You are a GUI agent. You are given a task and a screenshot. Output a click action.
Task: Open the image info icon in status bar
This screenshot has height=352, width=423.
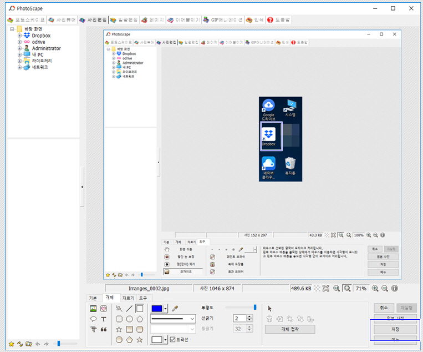point(394,289)
